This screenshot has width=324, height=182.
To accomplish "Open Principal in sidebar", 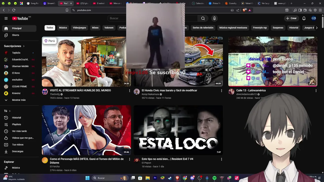I will click(x=19, y=28).
